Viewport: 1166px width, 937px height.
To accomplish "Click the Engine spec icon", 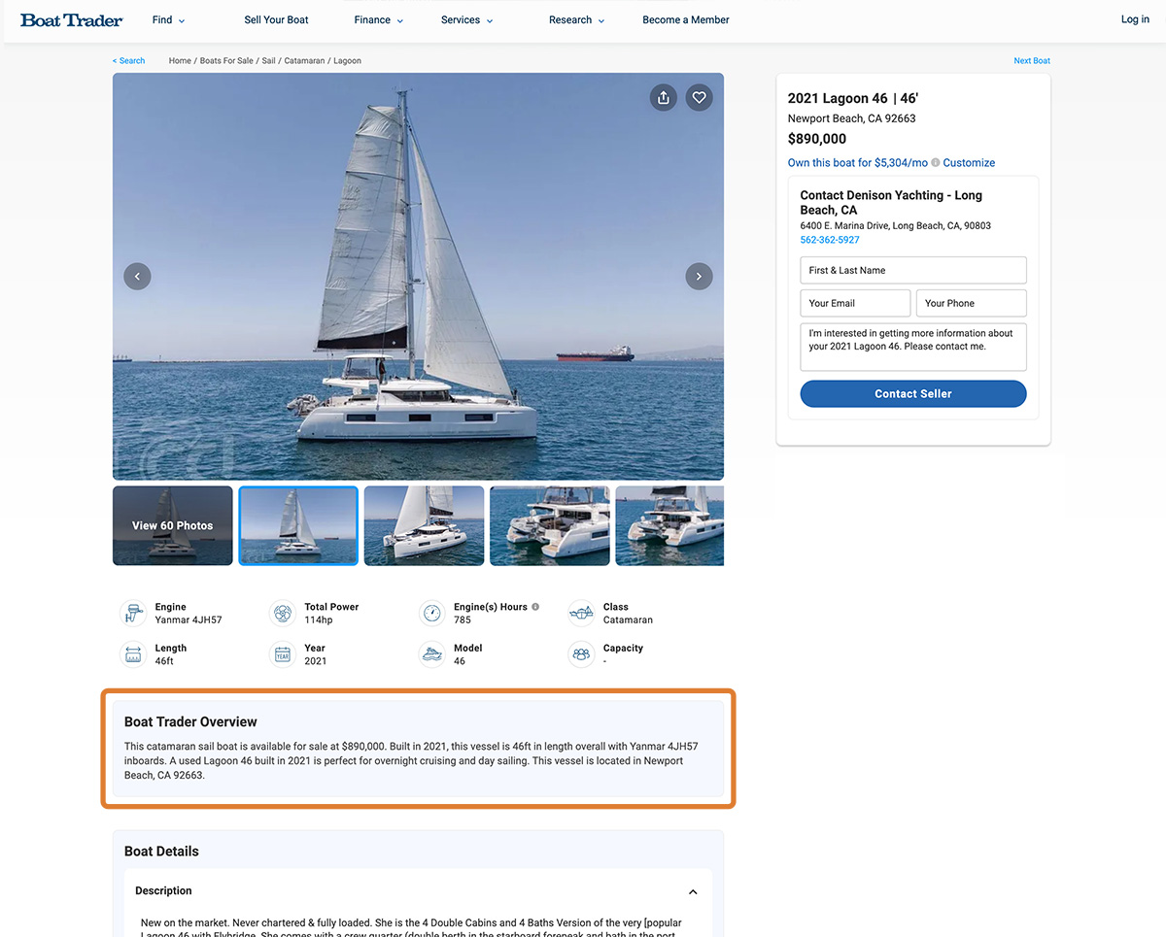I will 133,614.
